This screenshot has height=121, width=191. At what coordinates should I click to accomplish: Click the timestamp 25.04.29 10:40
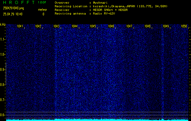13,14
